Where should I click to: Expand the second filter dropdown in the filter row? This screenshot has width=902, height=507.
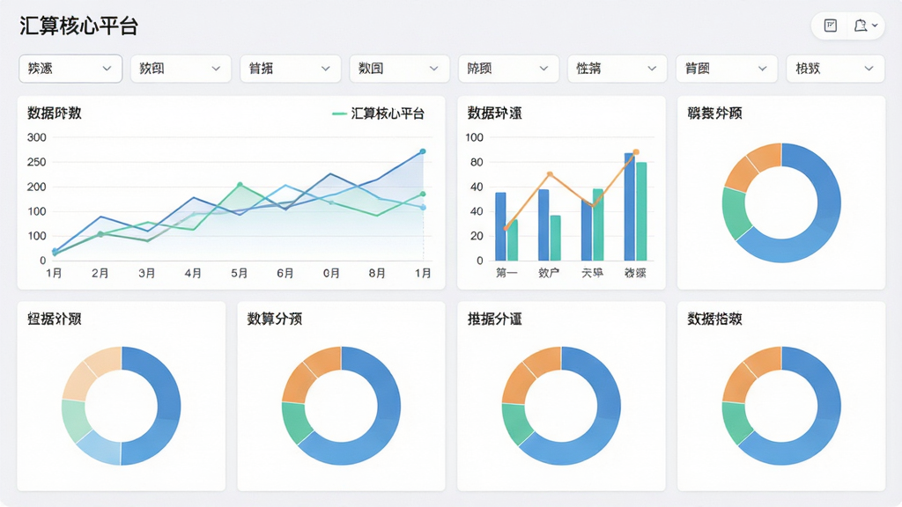(181, 69)
